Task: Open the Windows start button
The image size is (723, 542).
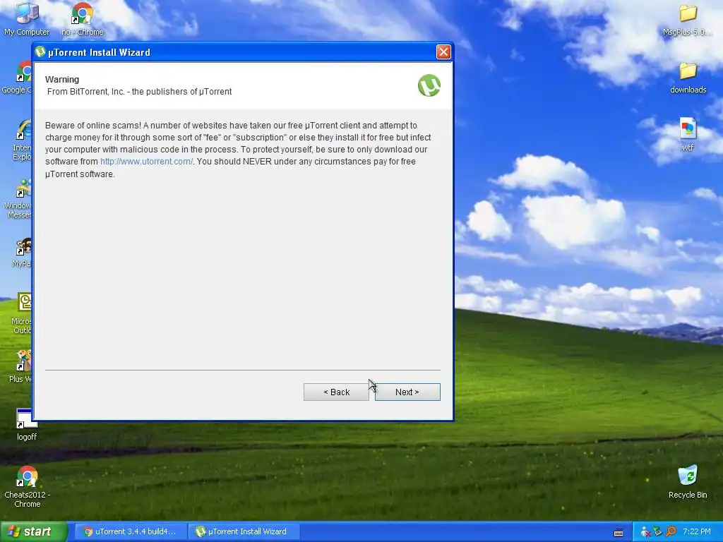Action: click(x=32, y=531)
